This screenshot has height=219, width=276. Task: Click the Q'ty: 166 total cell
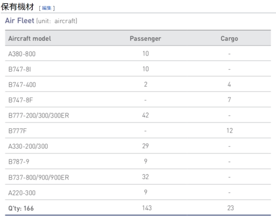(21, 208)
